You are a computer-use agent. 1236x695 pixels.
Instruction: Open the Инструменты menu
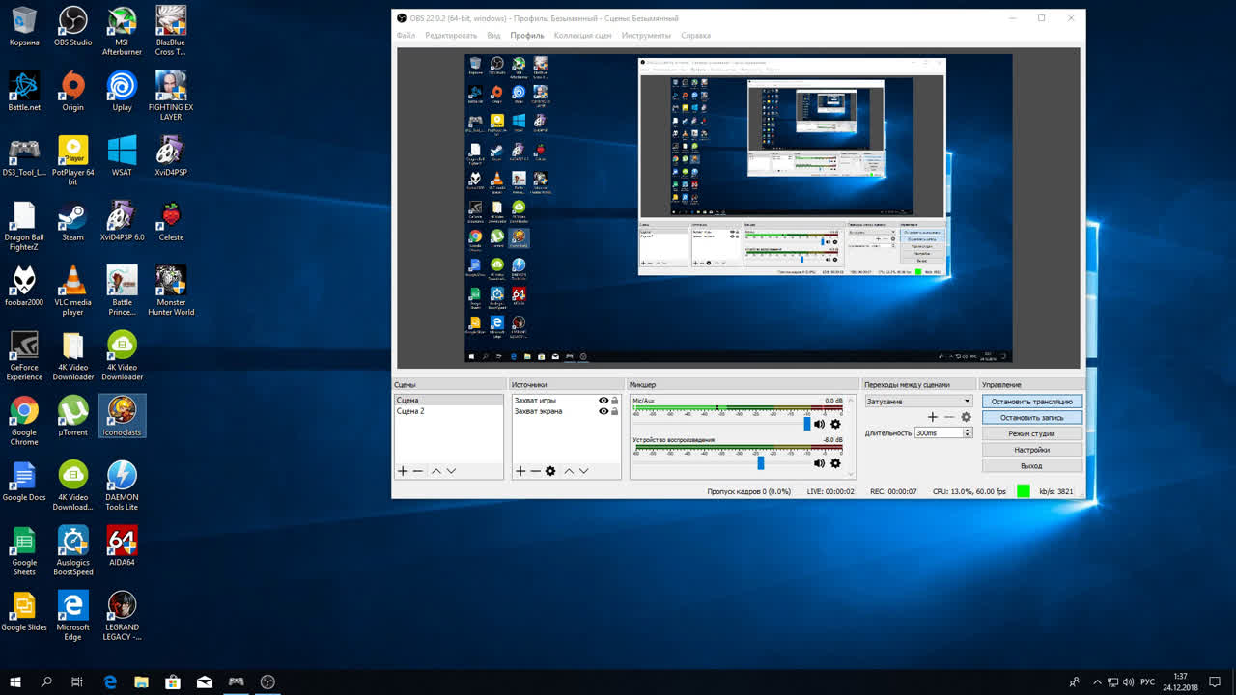click(x=646, y=36)
